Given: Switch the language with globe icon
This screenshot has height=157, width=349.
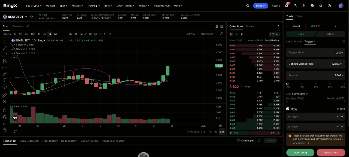Looking at the screenshot, I should [312, 5].
